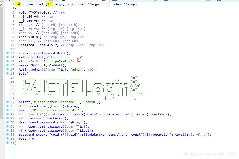This screenshot has width=239, height=159.
Task: Click the scroll-up arrow of left scrollbar
Action: tap(1, 5)
